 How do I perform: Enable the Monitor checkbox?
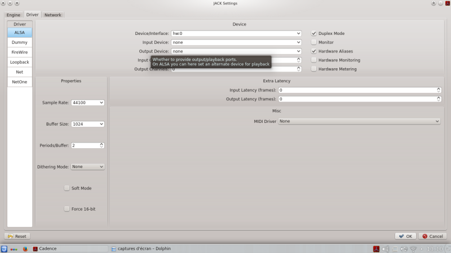click(314, 42)
